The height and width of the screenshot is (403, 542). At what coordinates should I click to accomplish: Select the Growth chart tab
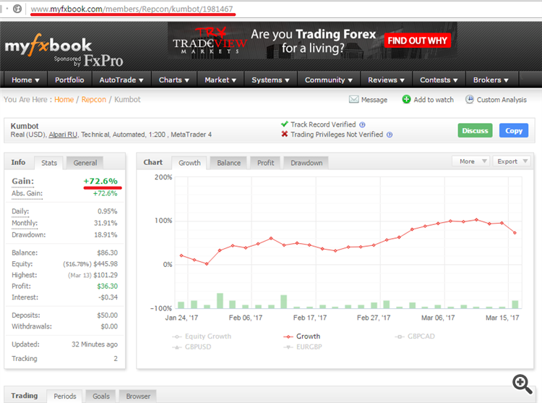pyautogui.click(x=189, y=163)
